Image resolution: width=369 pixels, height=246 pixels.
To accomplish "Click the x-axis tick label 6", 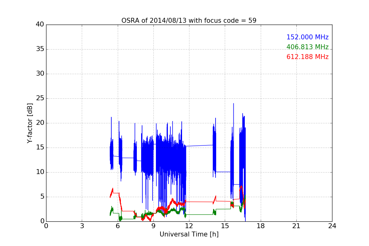I will (x=118, y=226).
